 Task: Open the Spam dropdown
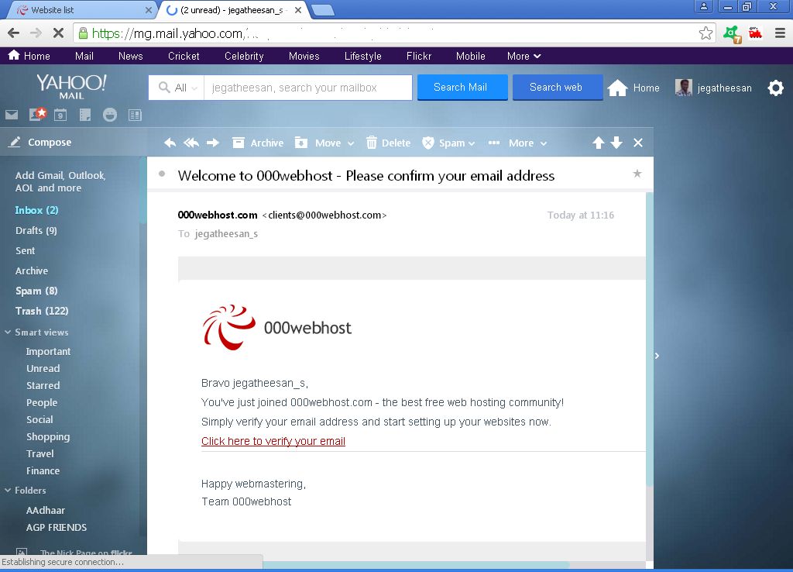(448, 143)
